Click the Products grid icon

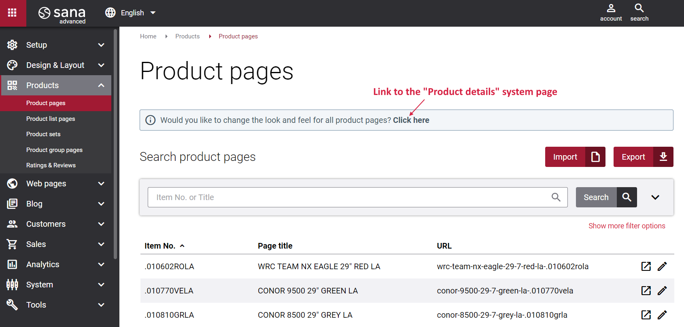point(12,85)
